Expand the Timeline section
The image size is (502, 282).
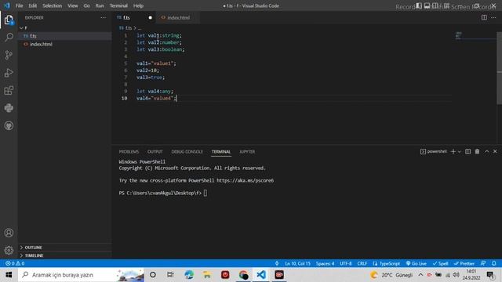point(65,255)
